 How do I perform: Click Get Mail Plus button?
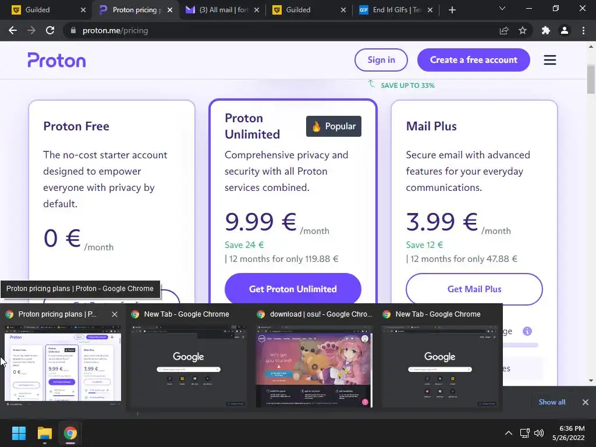[x=474, y=289]
